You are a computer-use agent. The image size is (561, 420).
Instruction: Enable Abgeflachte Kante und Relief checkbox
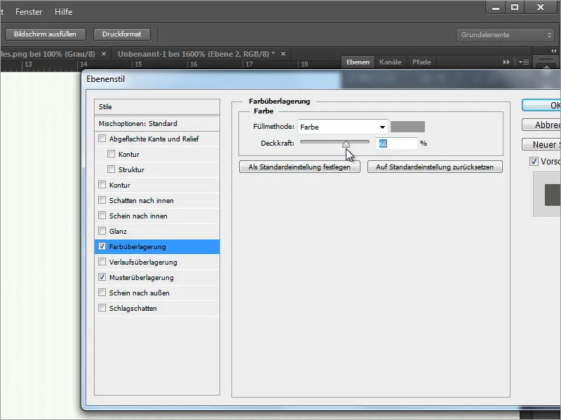102,138
